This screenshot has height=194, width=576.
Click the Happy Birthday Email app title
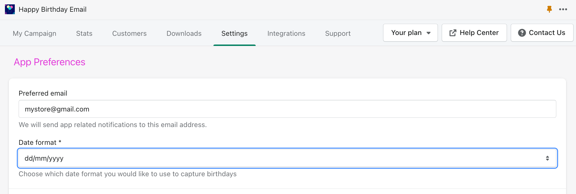[x=53, y=9]
